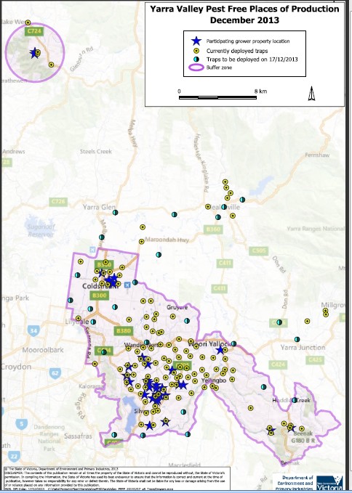Click 'Traps to be deployed on 17/12/2013' text

coord(252,60)
